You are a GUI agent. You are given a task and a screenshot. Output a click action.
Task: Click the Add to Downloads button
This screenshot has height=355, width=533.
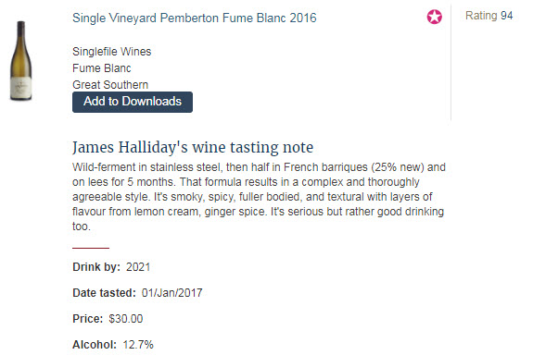[x=133, y=102]
